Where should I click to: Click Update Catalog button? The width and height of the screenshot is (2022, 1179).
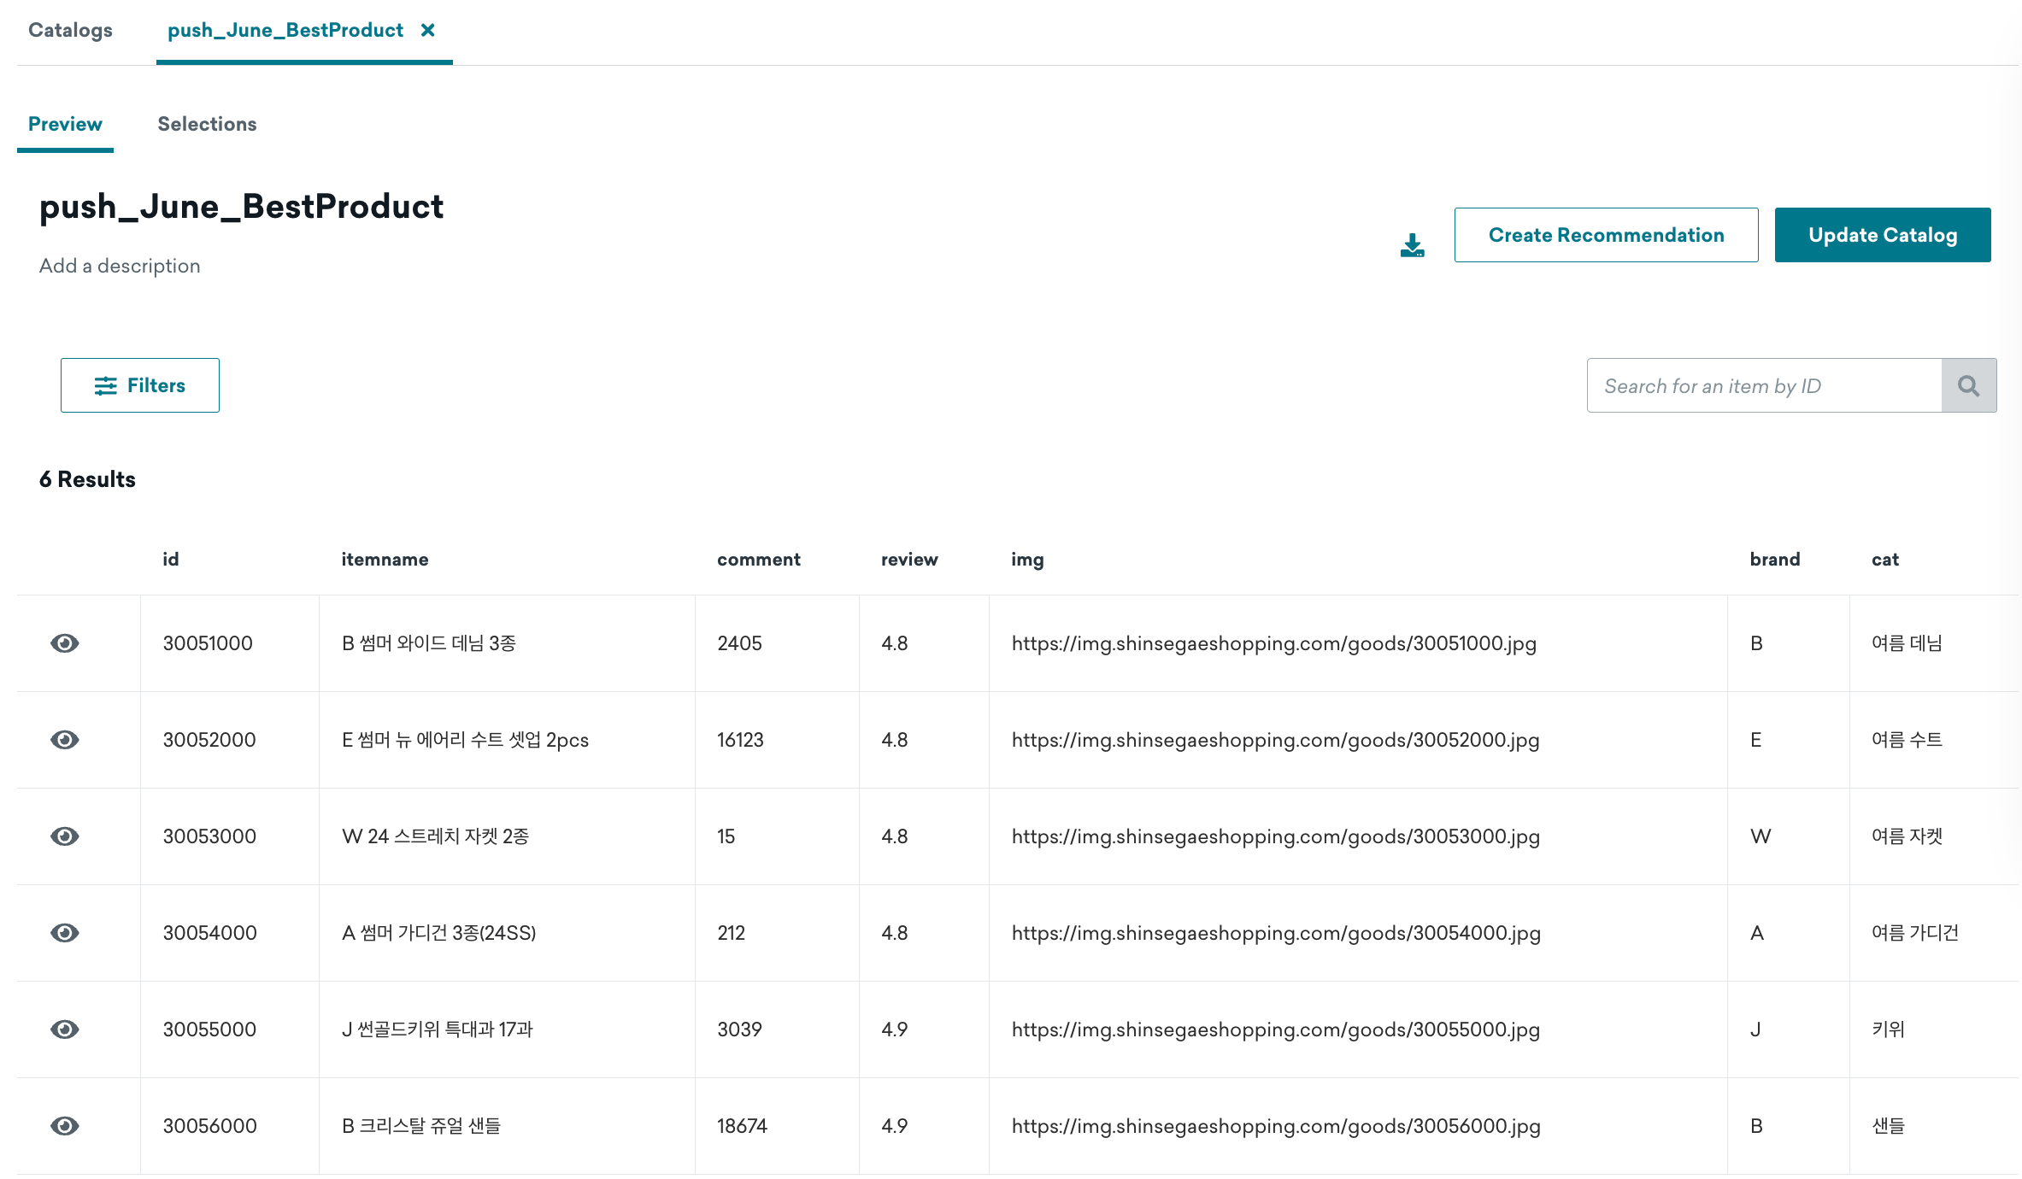tap(1883, 235)
